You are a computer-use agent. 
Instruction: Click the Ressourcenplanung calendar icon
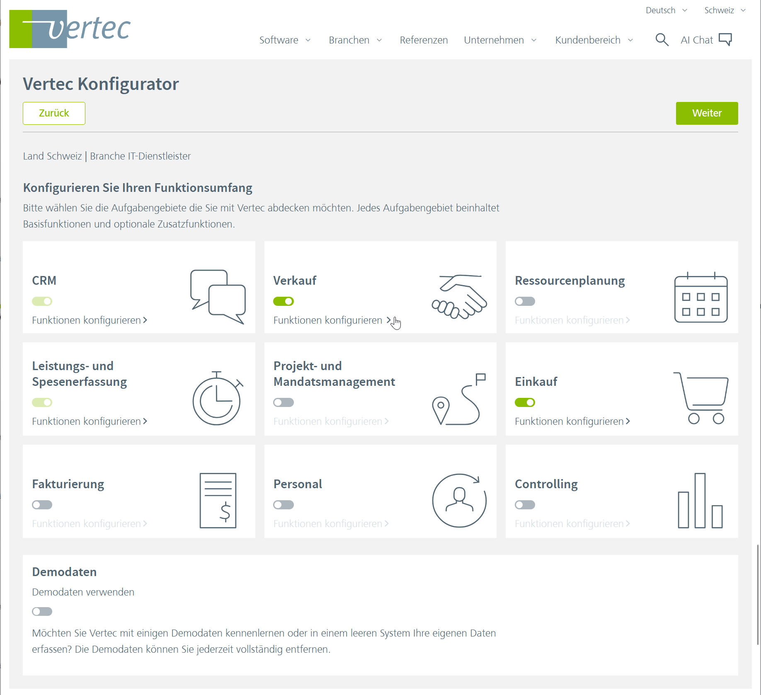tap(701, 297)
